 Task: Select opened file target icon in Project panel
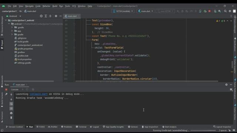[x=41, y=16]
